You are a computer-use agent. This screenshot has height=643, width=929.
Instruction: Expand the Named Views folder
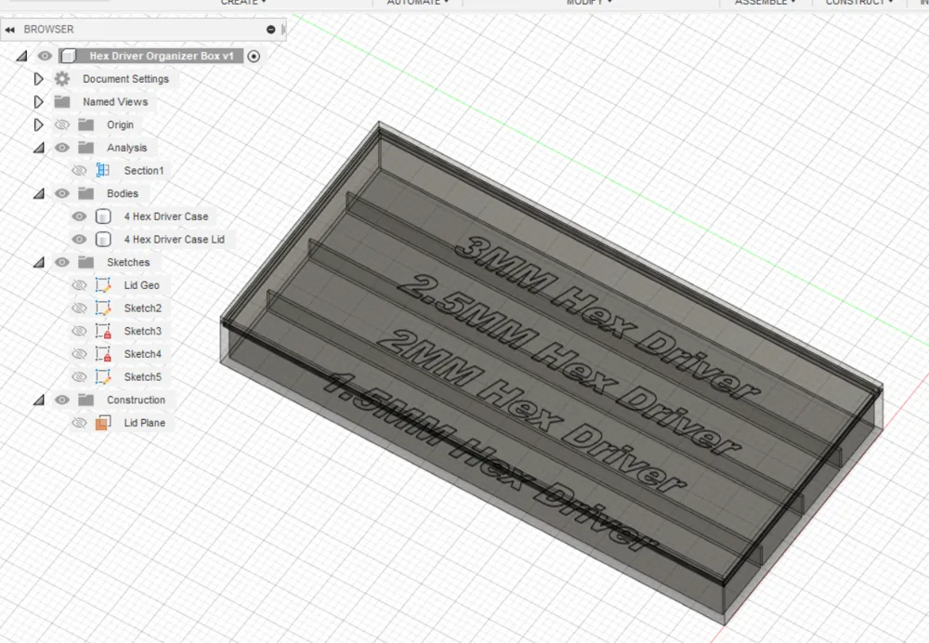tap(38, 102)
